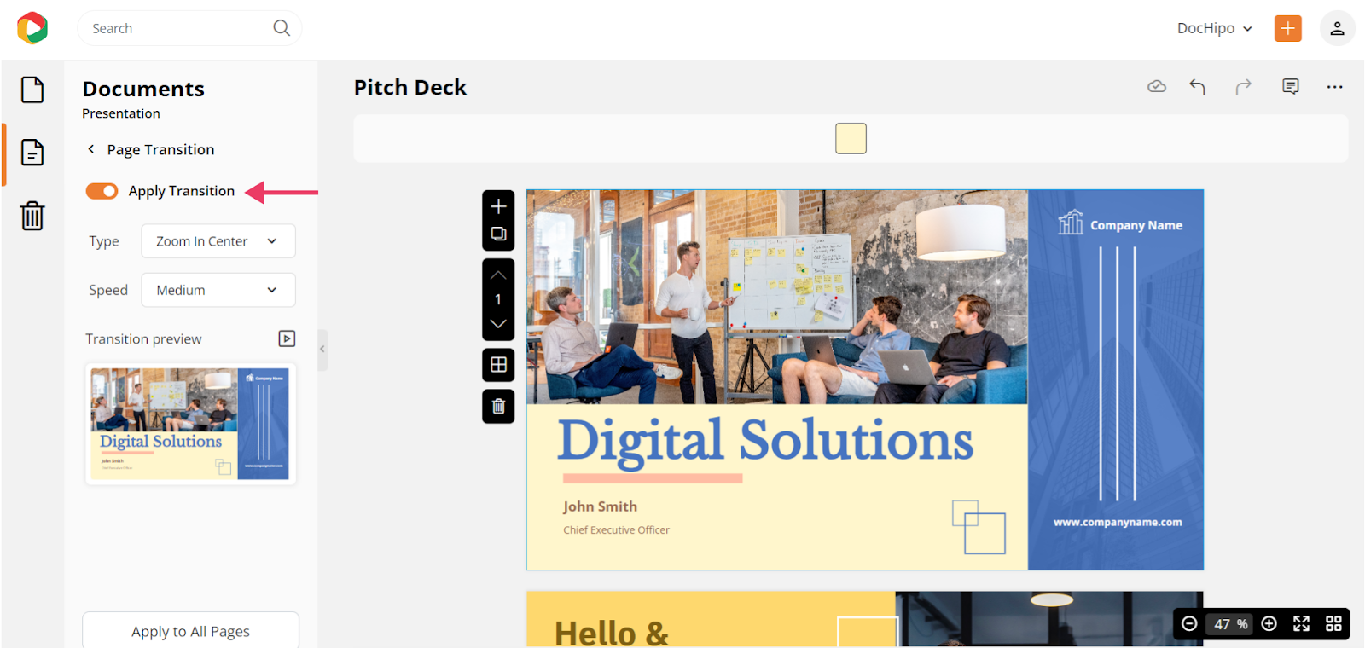The width and height of the screenshot is (1365, 648).
Task: Toggle the Apply Transition switch
Action: click(x=102, y=191)
